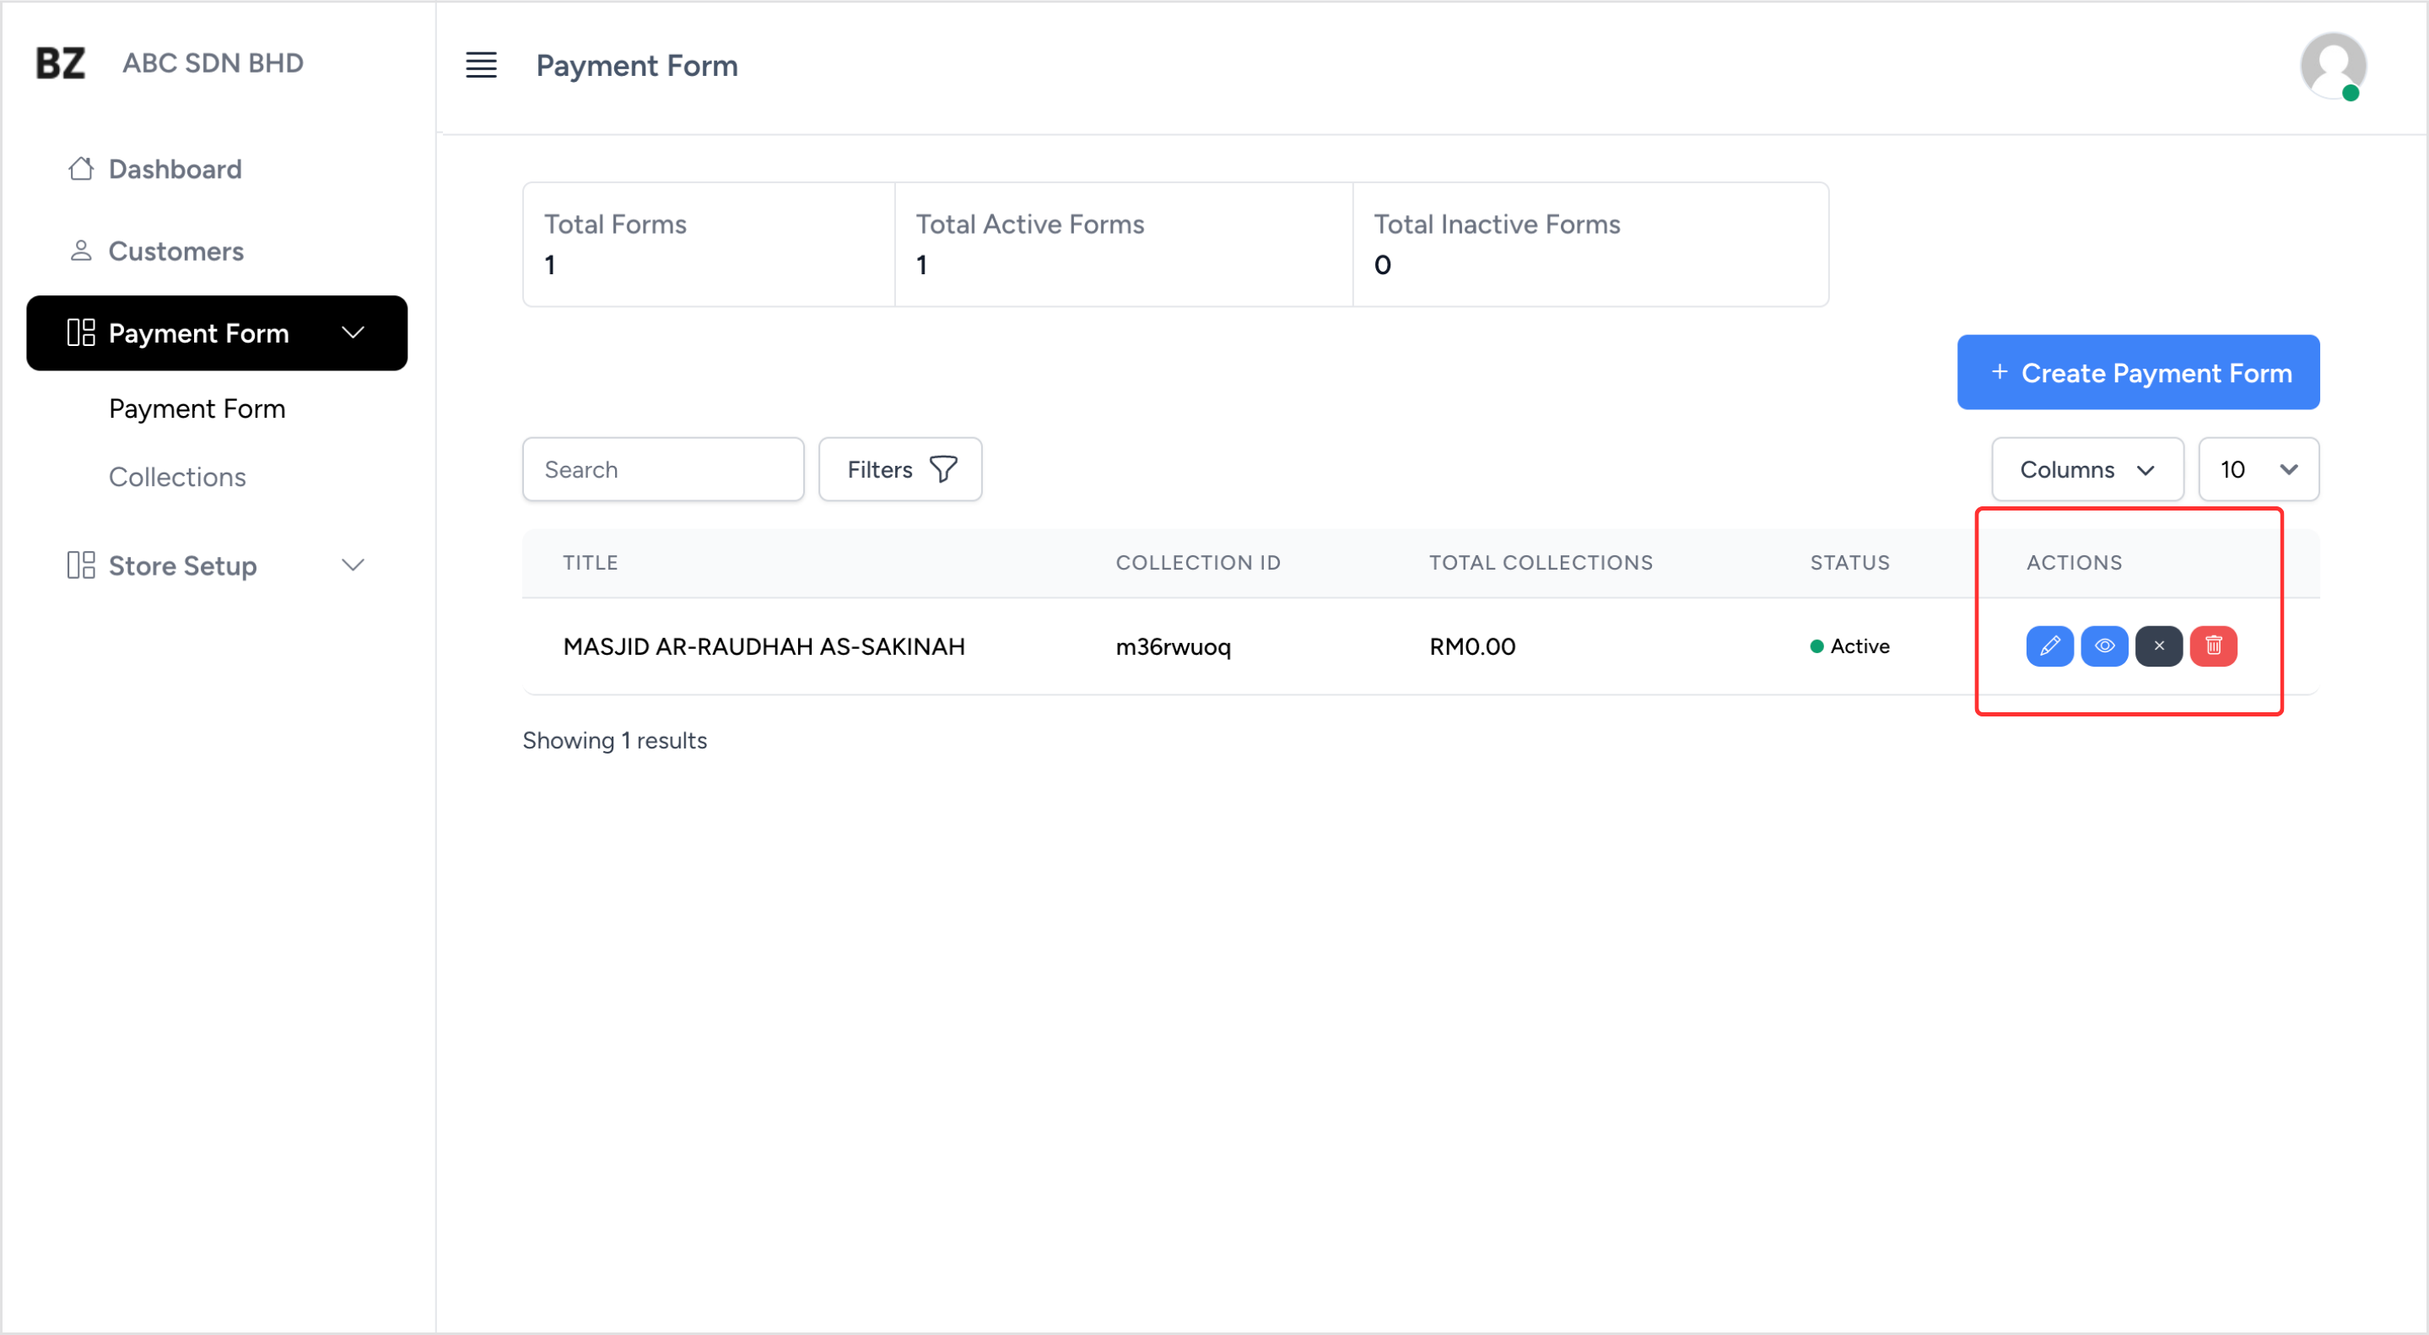This screenshot has height=1335, width=2429.
Task: Click into the Search field
Action: tap(663, 469)
